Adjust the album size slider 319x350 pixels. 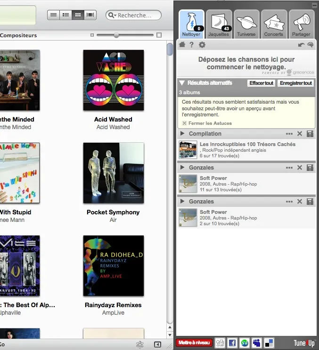point(116,35)
